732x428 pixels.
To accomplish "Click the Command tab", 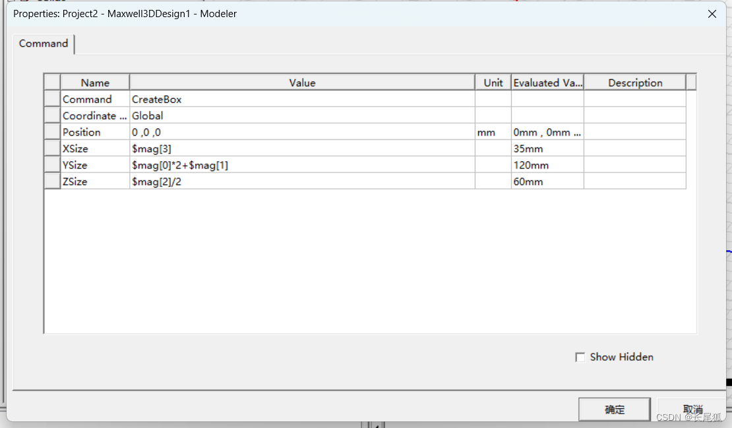I will (x=44, y=43).
